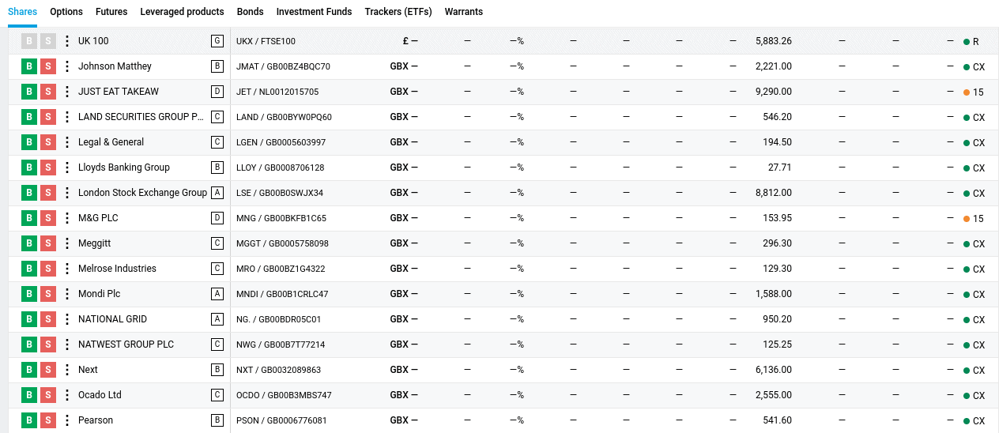Click the green status dot for UK 100
Viewport: 999px width, 433px height.
tap(967, 42)
